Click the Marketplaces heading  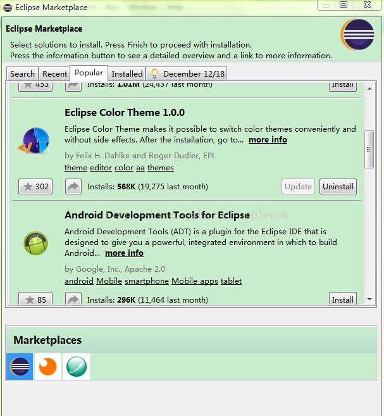click(x=47, y=340)
